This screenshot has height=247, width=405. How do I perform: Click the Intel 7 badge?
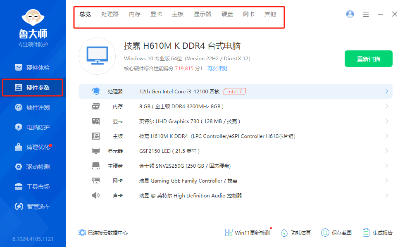pos(235,91)
